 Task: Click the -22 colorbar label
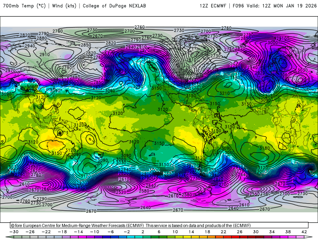tap(46, 232)
